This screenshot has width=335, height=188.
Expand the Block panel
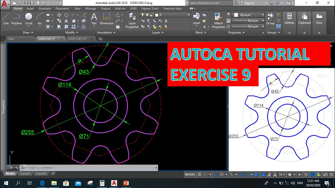pyautogui.click(x=201, y=33)
